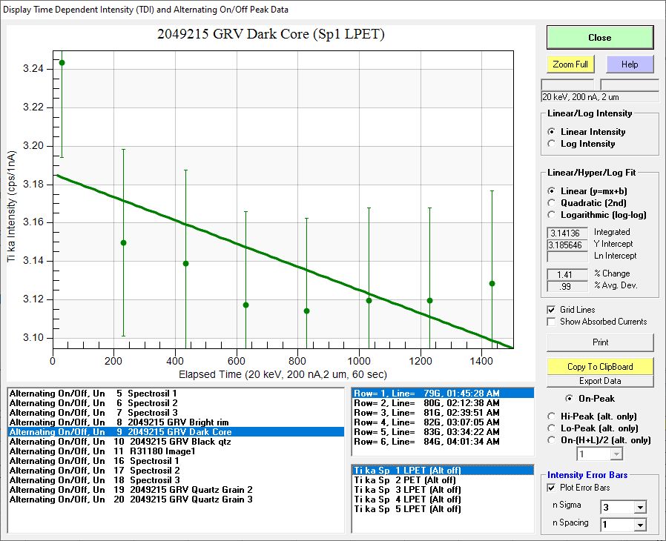The image size is (666, 541).
Task: Open the n Sigma dropdown
Action: click(x=639, y=508)
